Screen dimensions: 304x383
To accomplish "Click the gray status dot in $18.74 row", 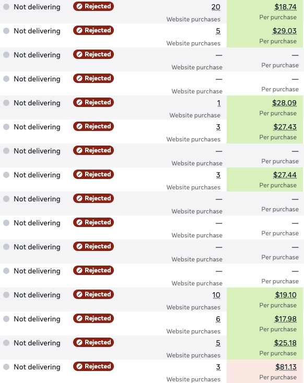I will [x=6, y=7].
